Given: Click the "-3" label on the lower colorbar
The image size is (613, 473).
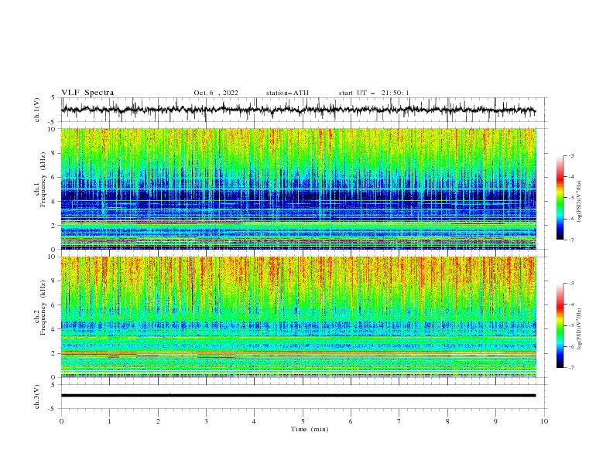Looking at the screenshot, I should [x=570, y=284].
